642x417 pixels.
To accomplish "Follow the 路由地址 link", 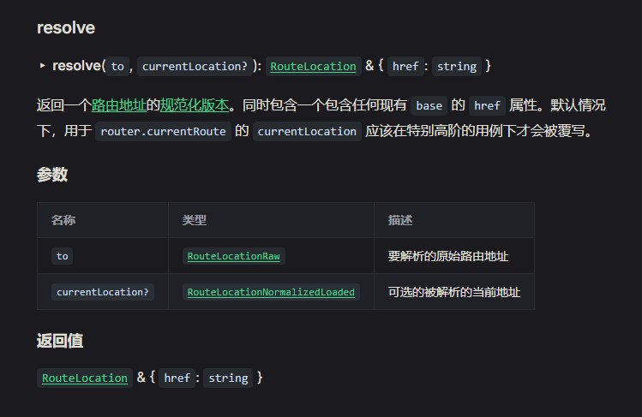I will [118, 105].
